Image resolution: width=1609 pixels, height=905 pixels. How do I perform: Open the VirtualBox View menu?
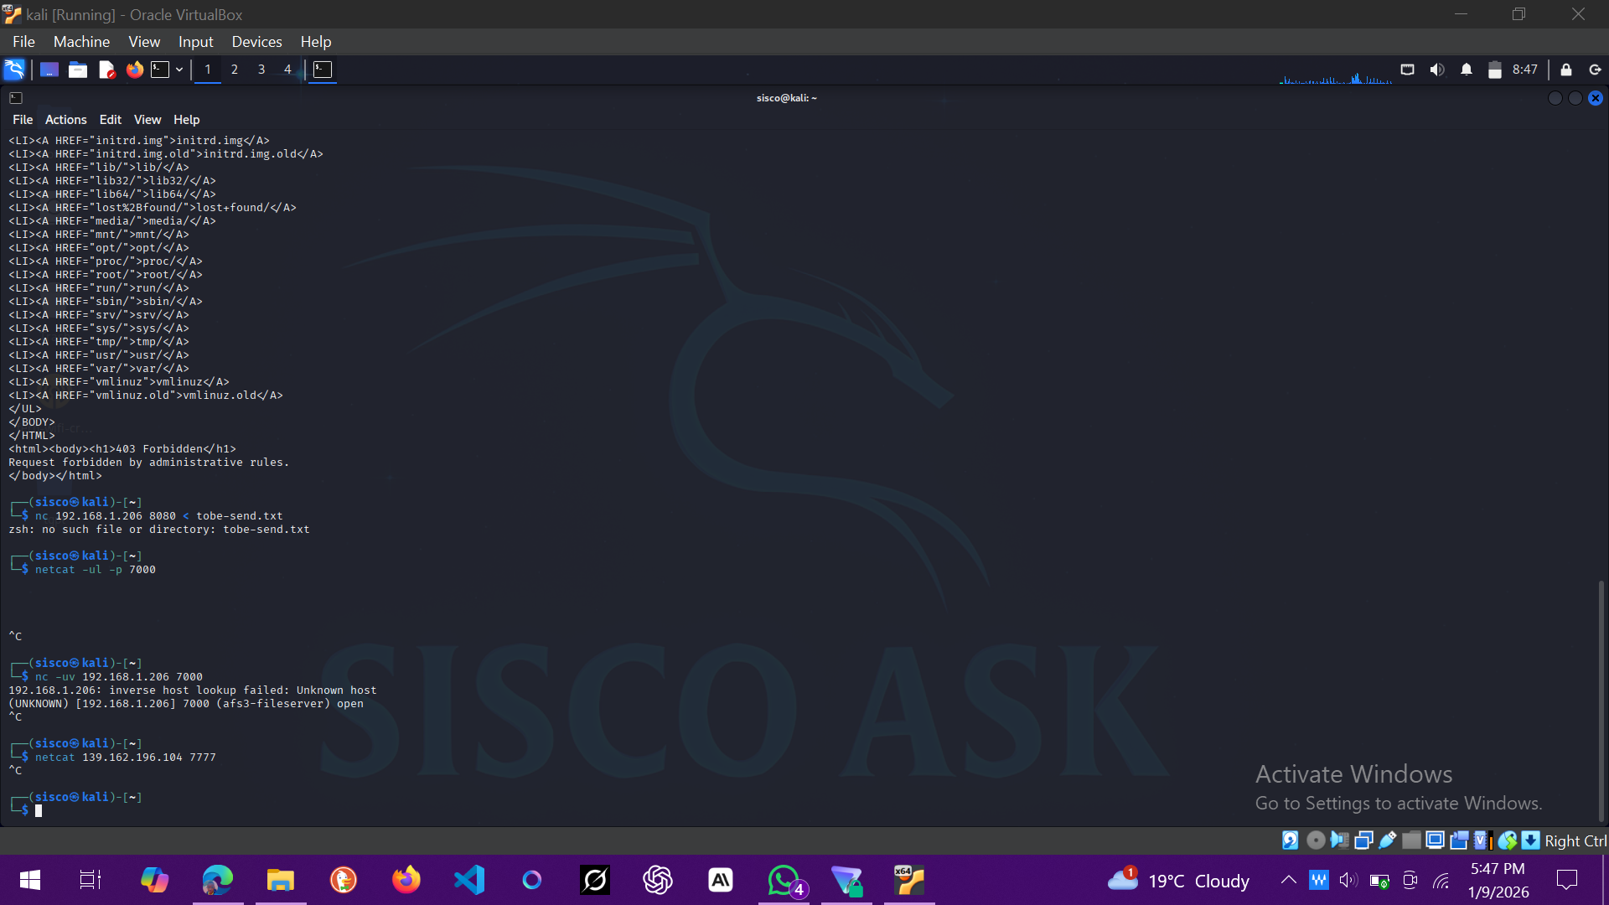point(144,42)
